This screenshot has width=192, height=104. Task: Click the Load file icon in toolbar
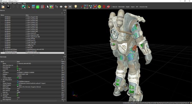[x=3, y=7]
